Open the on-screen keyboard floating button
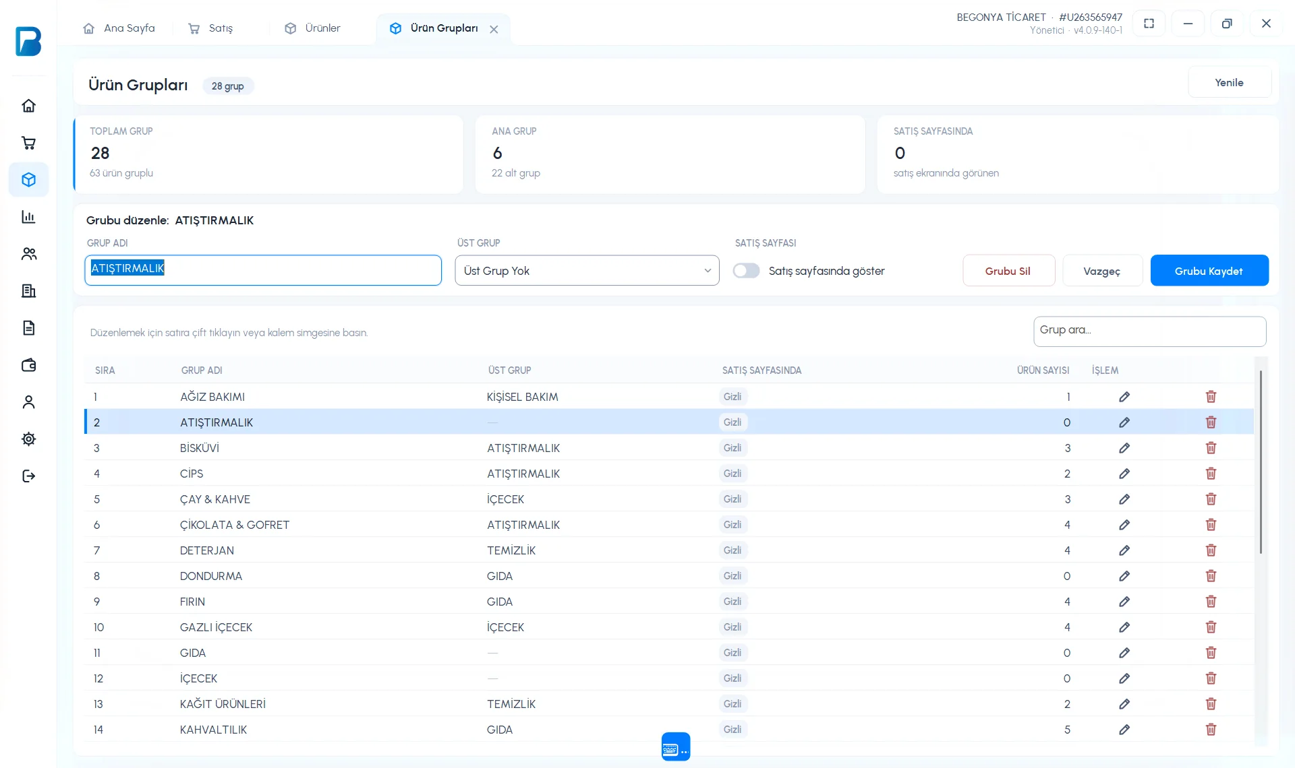The width and height of the screenshot is (1295, 768). tap(676, 746)
